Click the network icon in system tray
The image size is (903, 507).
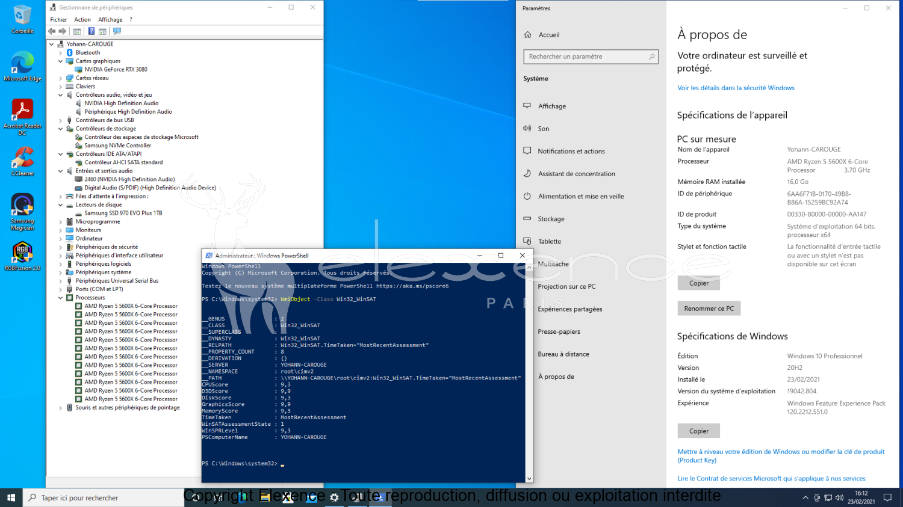click(x=828, y=498)
